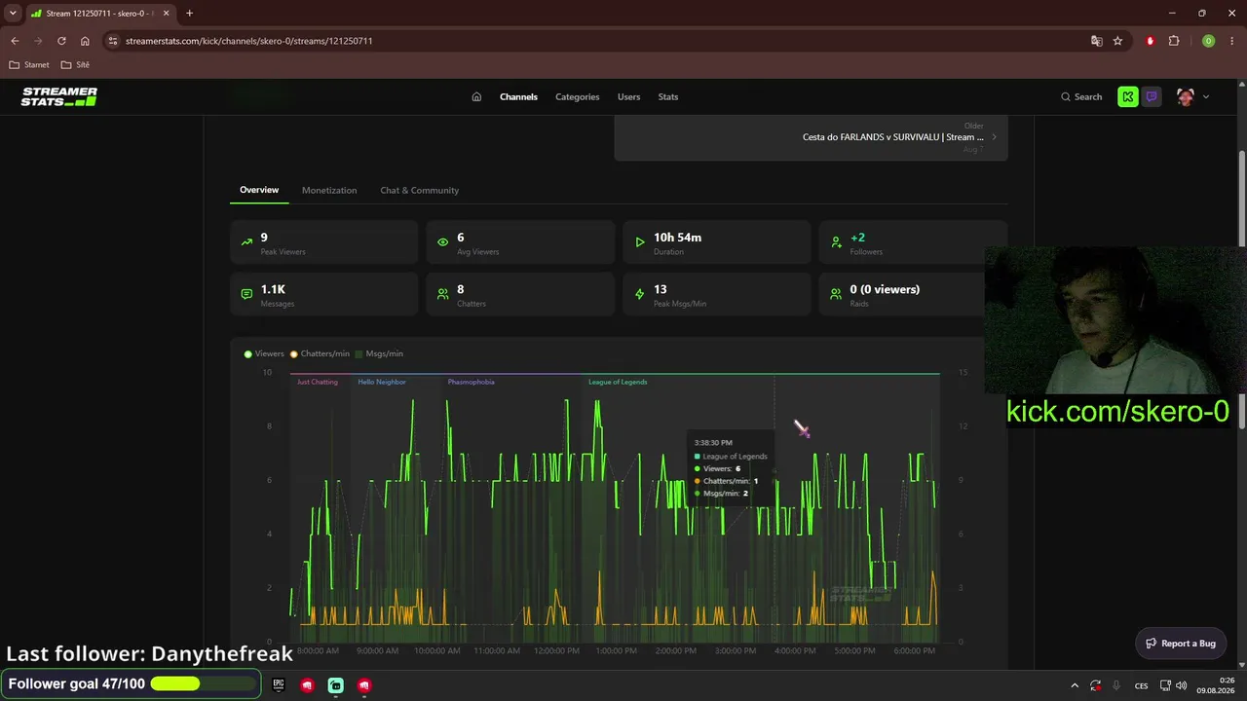Open the Channels menu item
The height and width of the screenshot is (701, 1247).
[x=518, y=96]
